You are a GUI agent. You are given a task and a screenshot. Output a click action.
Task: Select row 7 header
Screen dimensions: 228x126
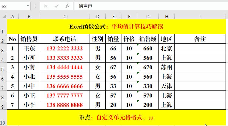(3, 86)
